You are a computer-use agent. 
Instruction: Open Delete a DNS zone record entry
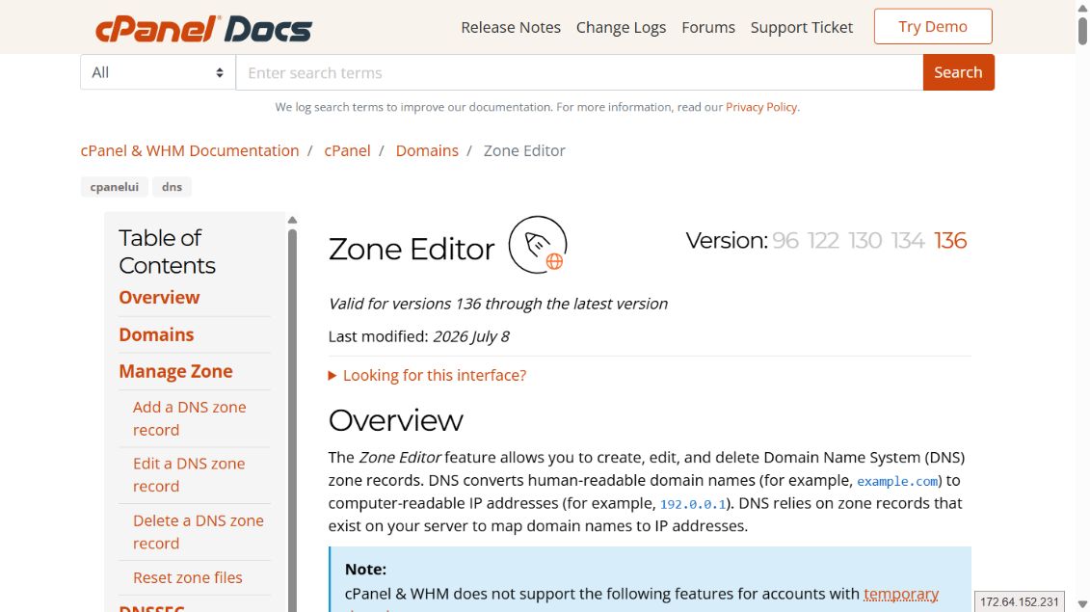pos(199,531)
